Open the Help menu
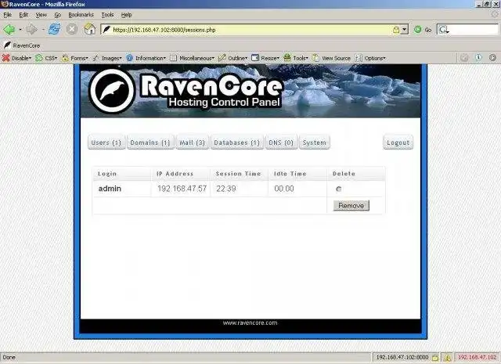This screenshot has height=364, width=501. (126, 15)
